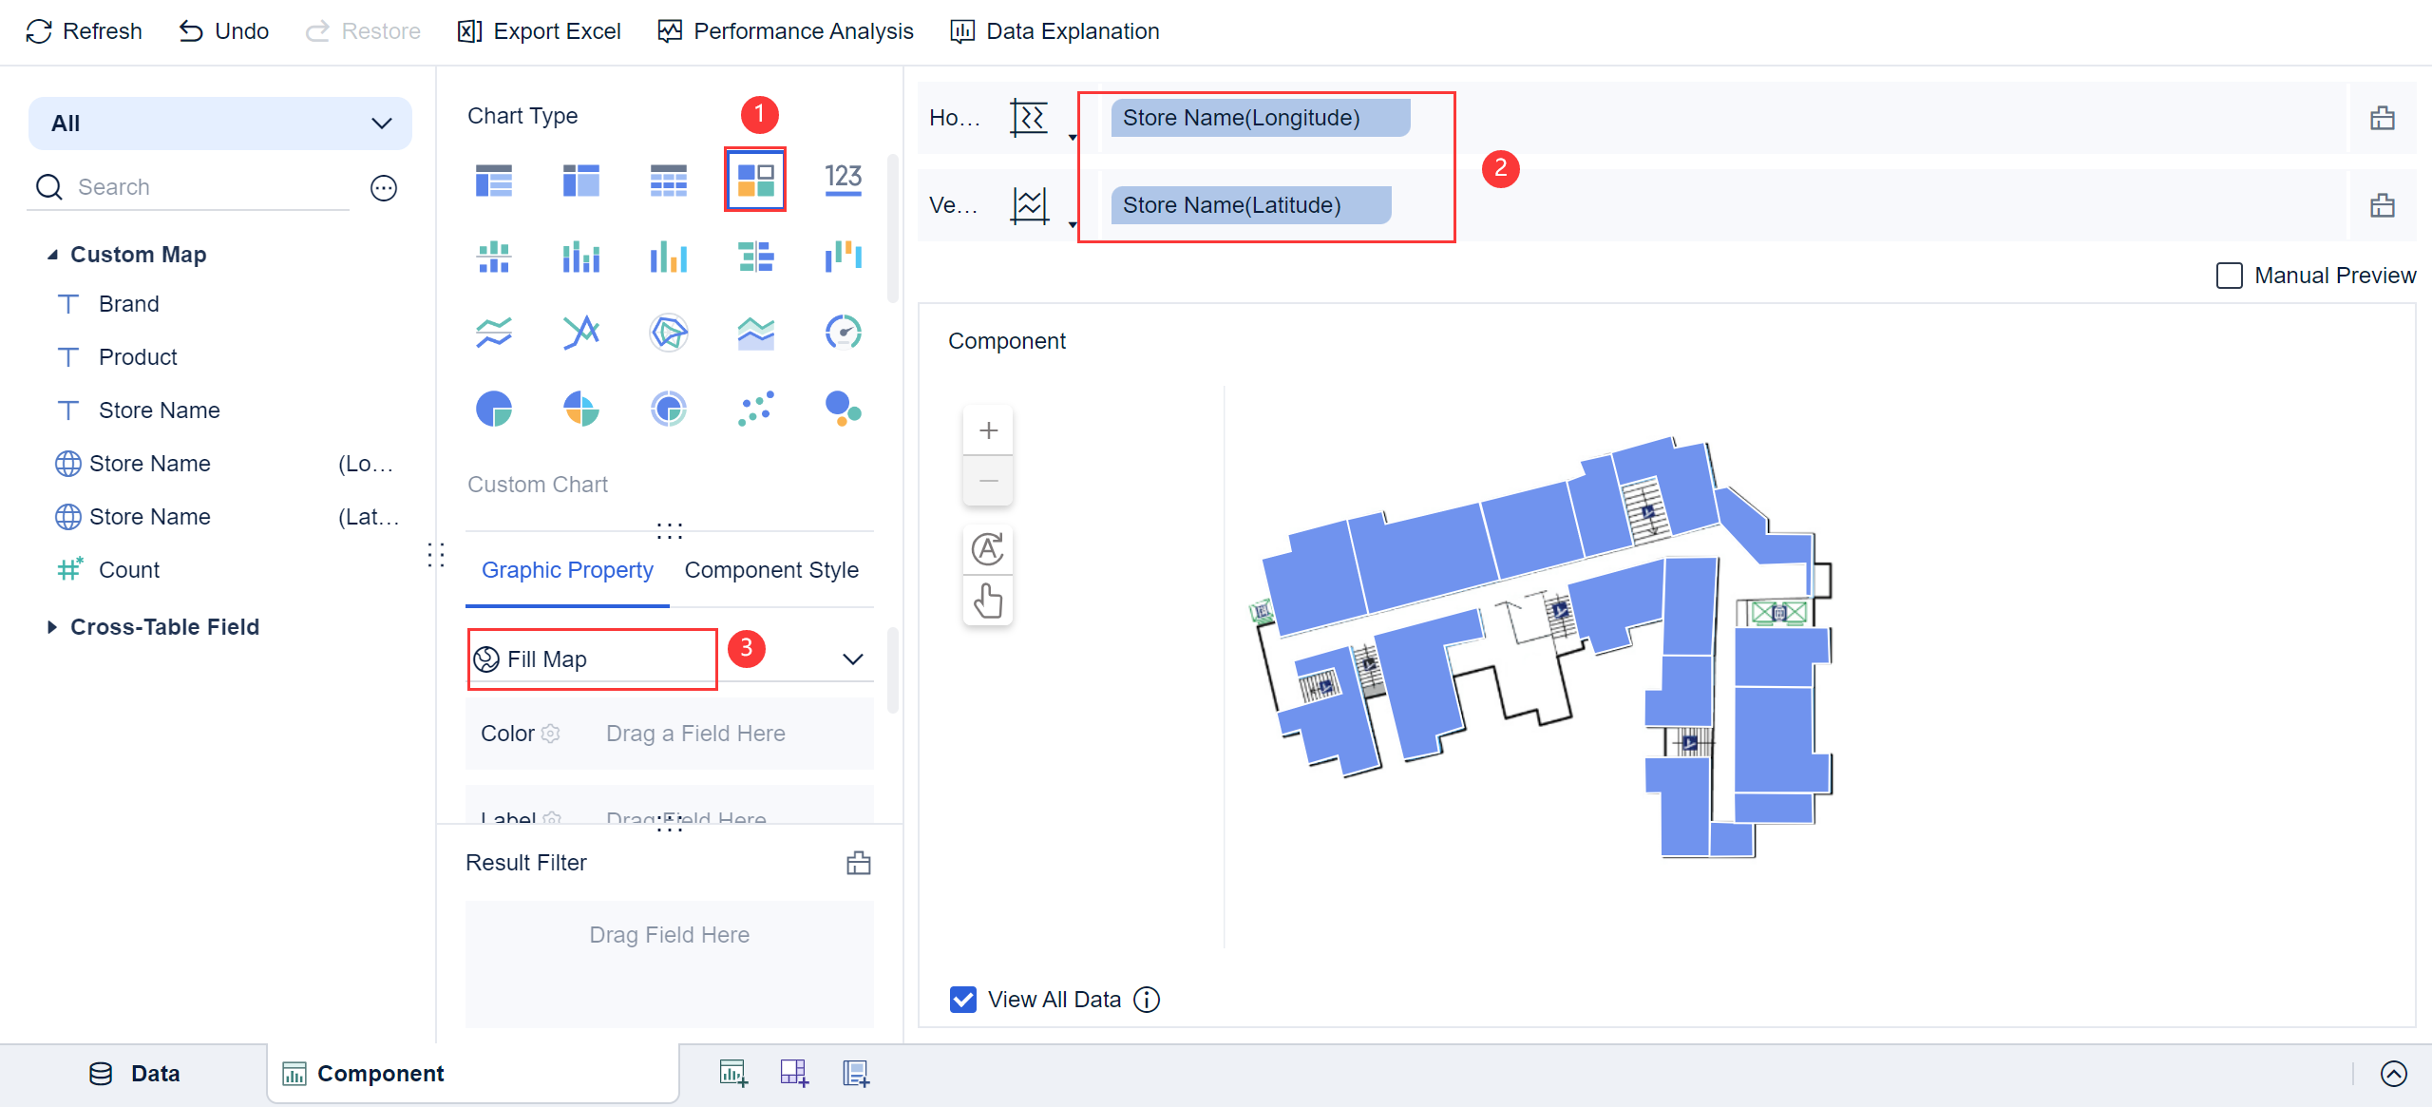Image resolution: width=2432 pixels, height=1107 pixels.
Task: Zoom in on the map component
Action: 988,429
